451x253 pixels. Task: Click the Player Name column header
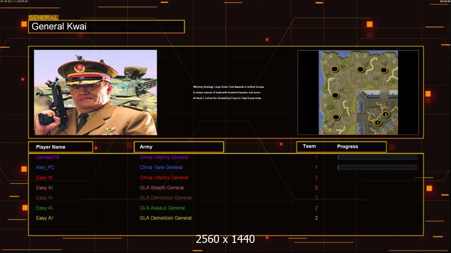[60, 147]
